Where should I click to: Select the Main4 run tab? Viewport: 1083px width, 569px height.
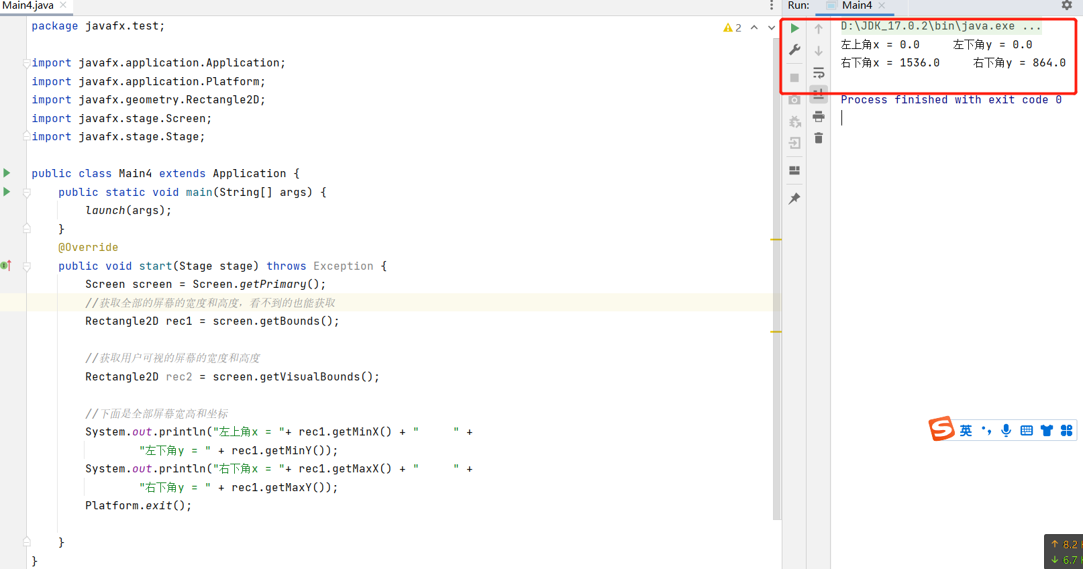857,5
